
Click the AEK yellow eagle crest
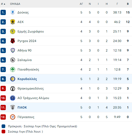coord(13,22)
